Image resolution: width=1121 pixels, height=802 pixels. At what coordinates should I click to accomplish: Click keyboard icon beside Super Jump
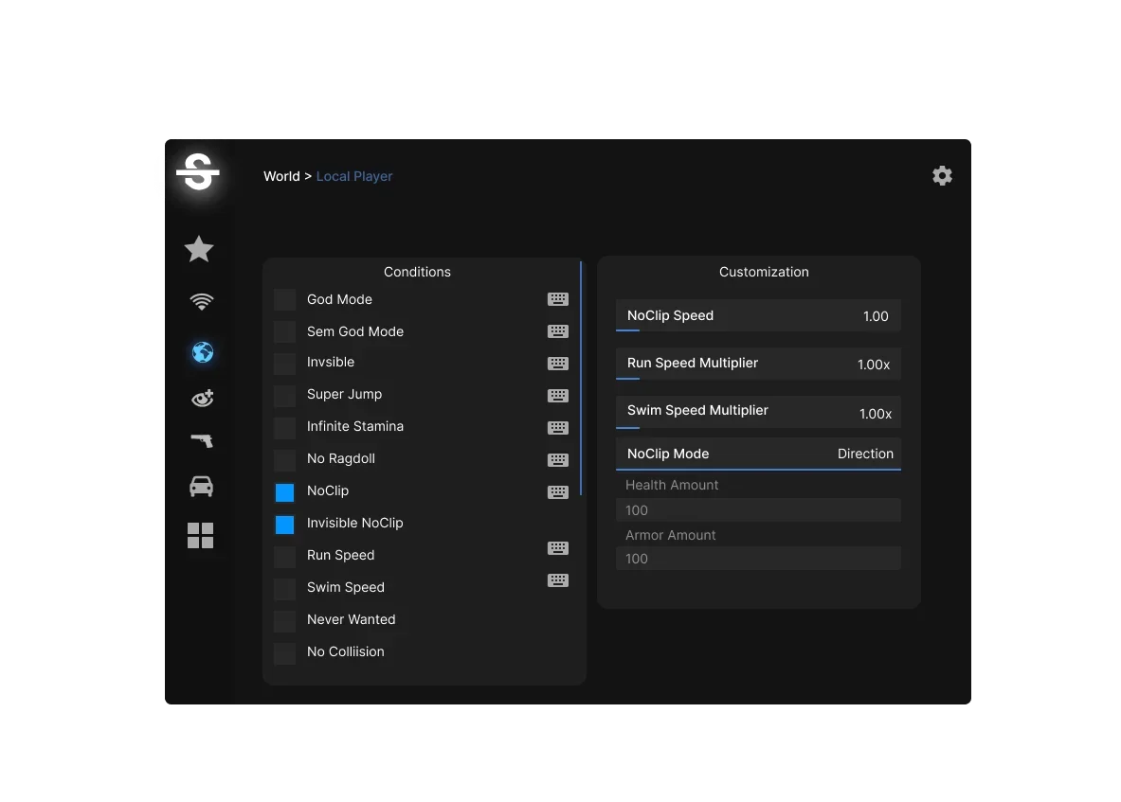(x=557, y=396)
